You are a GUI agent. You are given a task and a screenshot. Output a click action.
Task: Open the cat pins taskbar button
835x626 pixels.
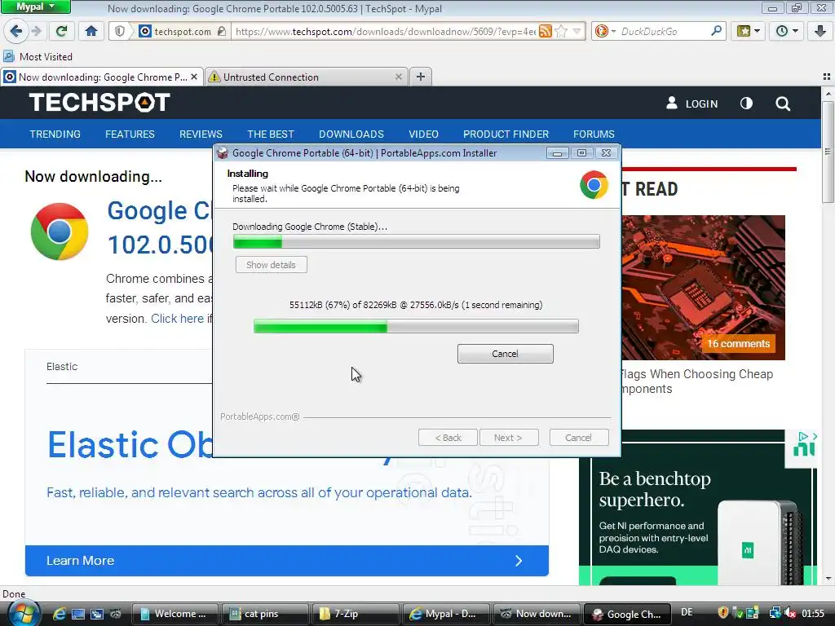[x=265, y=614]
